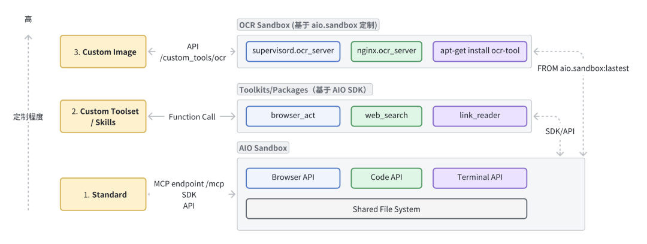Click the nginx.ocr_server block
This screenshot has width=647, height=244.
pyautogui.click(x=386, y=51)
